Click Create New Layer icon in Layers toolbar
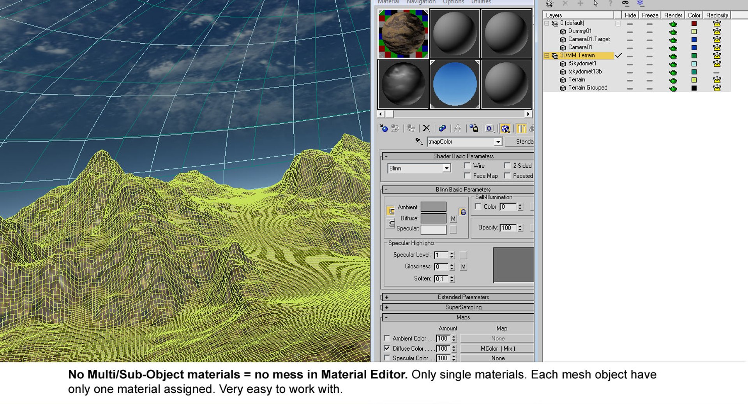 [549, 4]
